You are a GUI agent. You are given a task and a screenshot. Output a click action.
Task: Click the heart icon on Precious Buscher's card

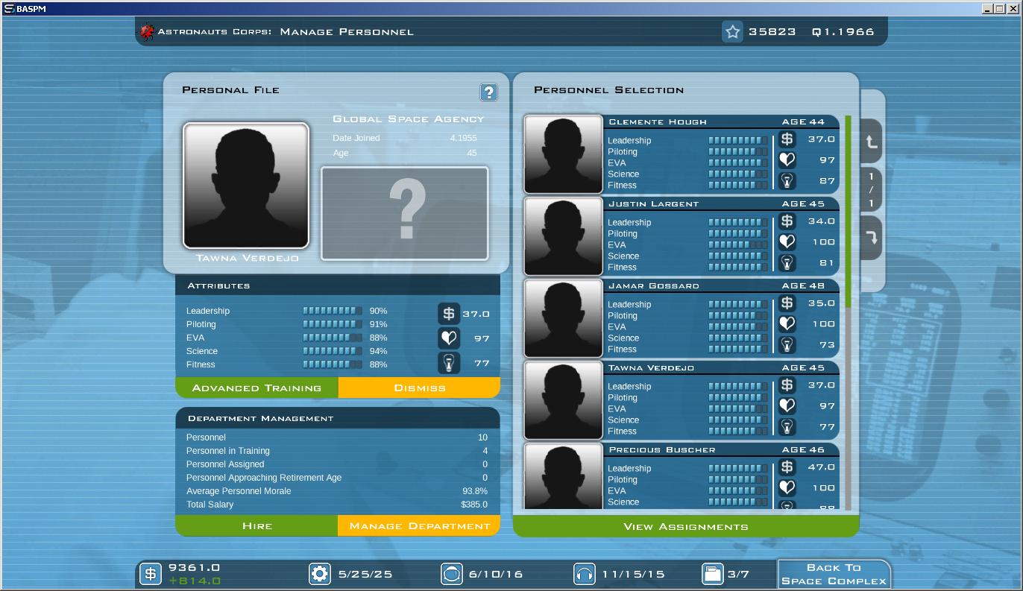[x=787, y=487]
